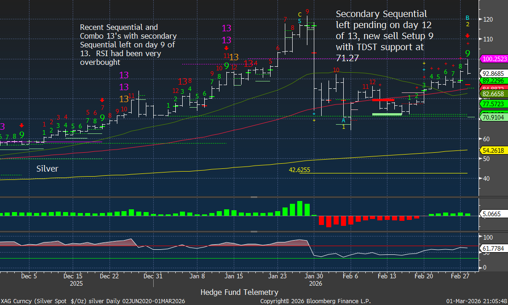Click the Jan 30 date on the time axis

tap(314, 276)
